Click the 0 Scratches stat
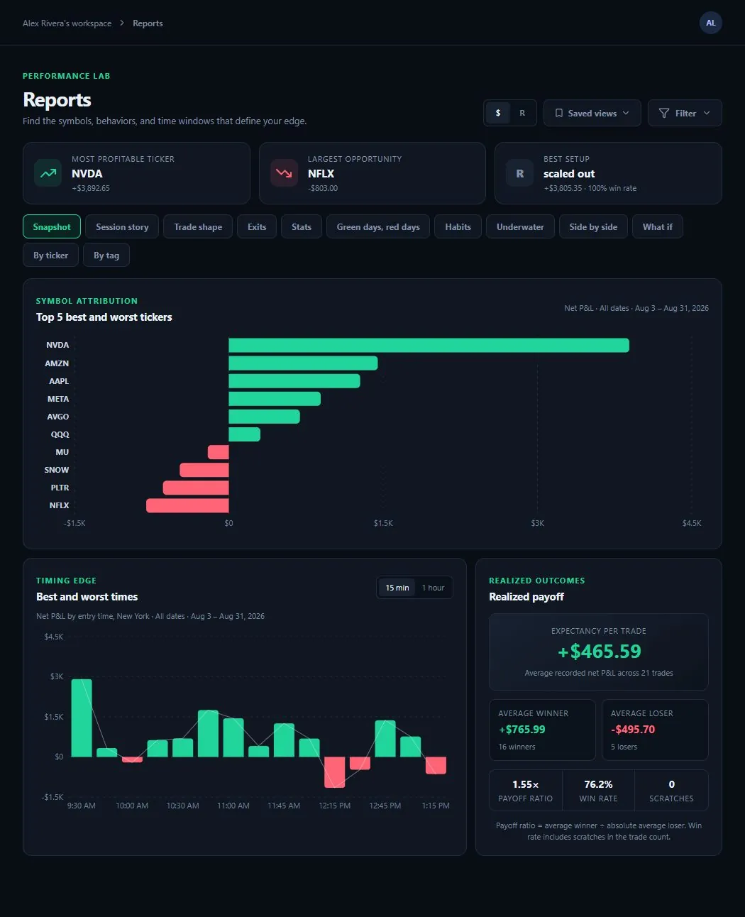 pos(671,791)
